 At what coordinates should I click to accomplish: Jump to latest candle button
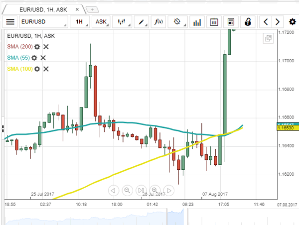(142, 191)
